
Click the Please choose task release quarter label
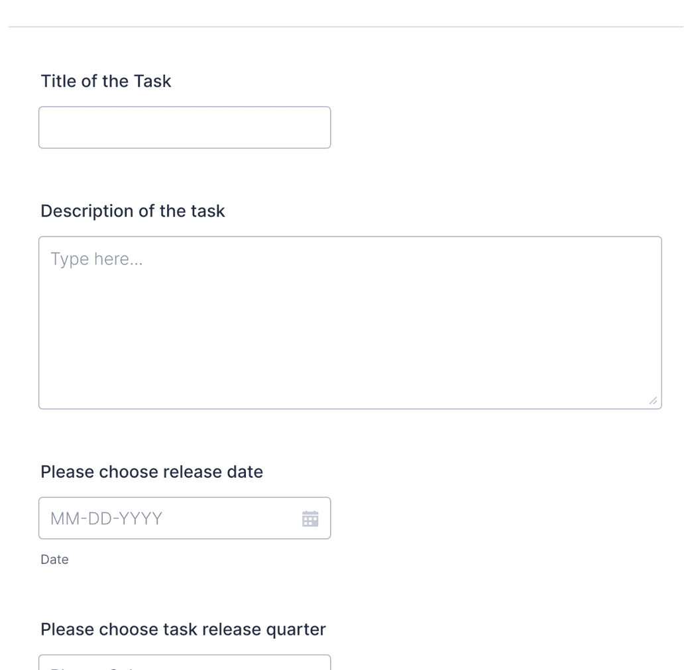pos(183,629)
